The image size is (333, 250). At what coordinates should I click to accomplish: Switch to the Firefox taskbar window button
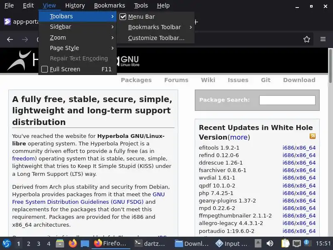pos(111,243)
